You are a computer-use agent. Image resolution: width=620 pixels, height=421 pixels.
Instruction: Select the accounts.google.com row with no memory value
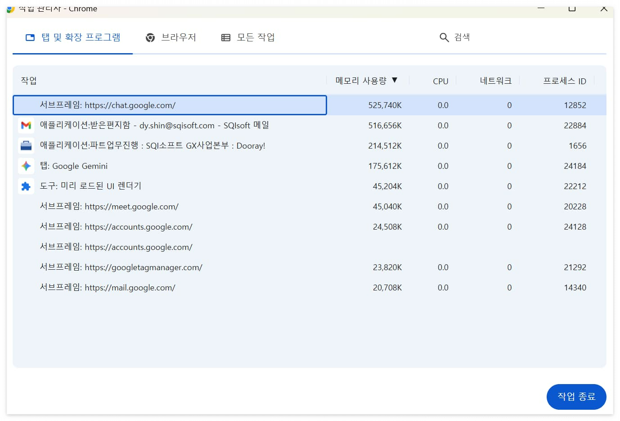click(x=310, y=247)
